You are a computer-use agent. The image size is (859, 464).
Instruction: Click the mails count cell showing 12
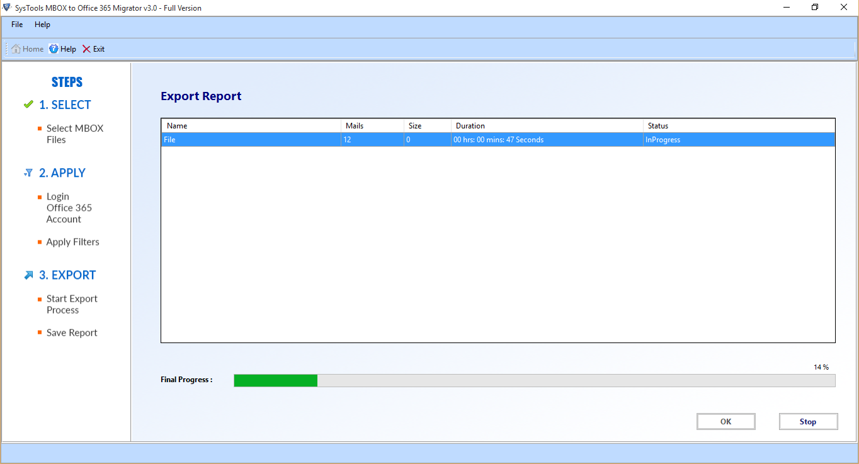pyautogui.click(x=372, y=140)
